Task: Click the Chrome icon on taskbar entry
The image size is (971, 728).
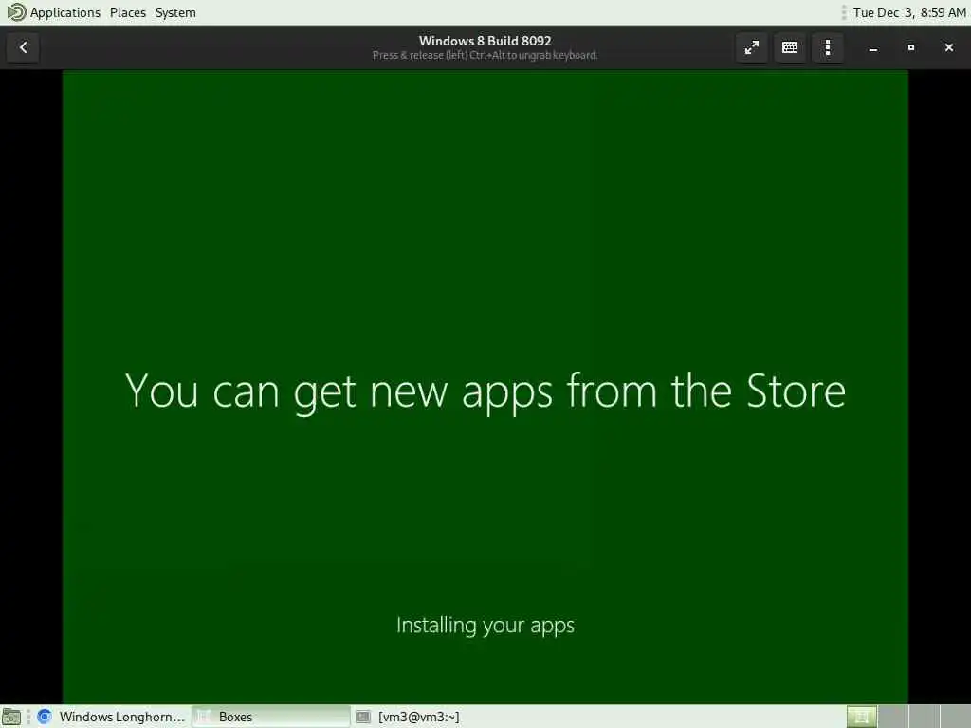Action: (44, 717)
